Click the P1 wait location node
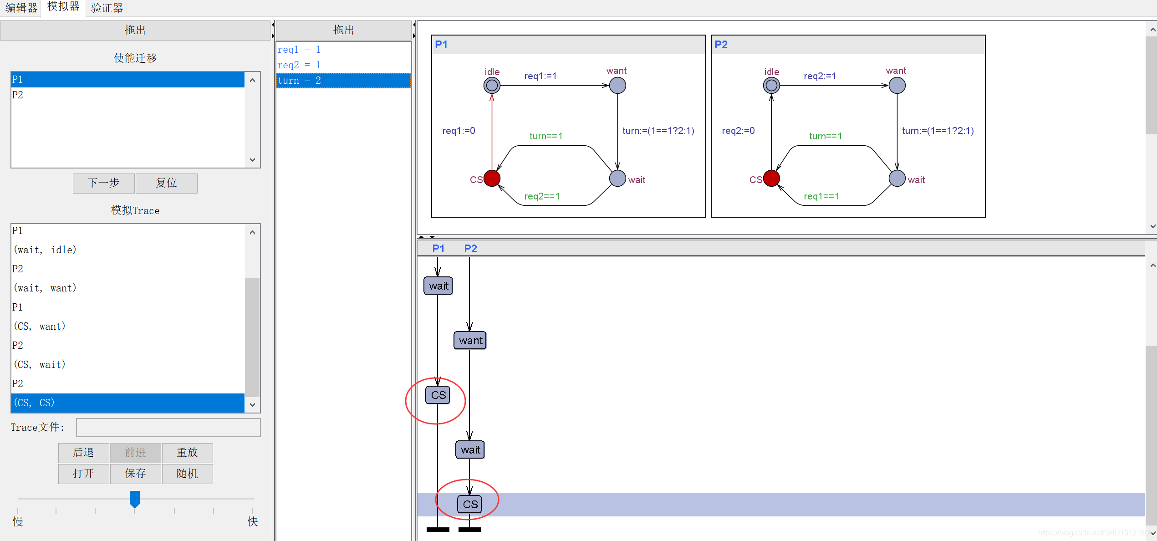1157x541 pixels. [x=617, y=178]
